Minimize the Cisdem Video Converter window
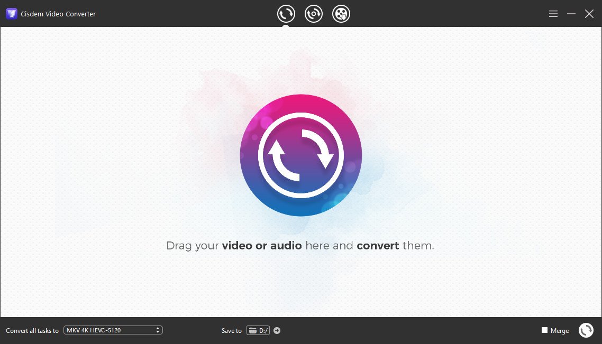Screen dimensions: 602x344 pyautogui.click(x=571, y=14)
